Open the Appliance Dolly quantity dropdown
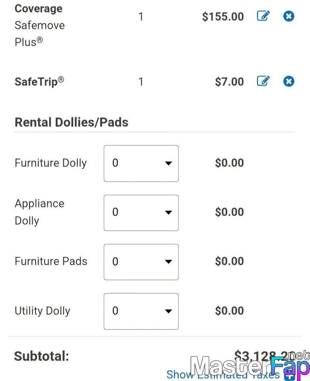This screenshot has width=310, height=381. pos(141,213)
